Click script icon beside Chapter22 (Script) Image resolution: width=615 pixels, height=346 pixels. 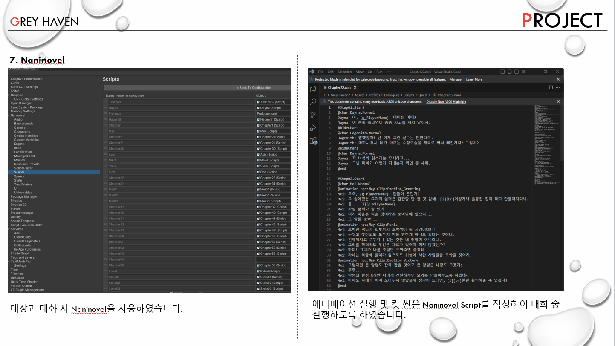point(258,178)
